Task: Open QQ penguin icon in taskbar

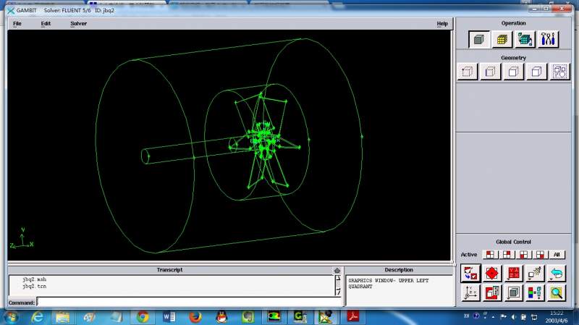Action: pyautogui.click(x=221, y=317)
